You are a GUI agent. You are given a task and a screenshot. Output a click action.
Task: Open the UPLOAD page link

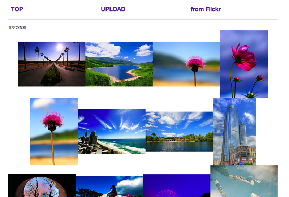tap(113, 9)
